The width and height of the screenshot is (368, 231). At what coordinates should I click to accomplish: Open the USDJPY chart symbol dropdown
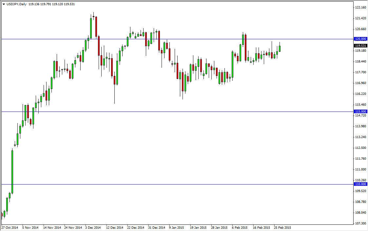(x=4, y=4)
